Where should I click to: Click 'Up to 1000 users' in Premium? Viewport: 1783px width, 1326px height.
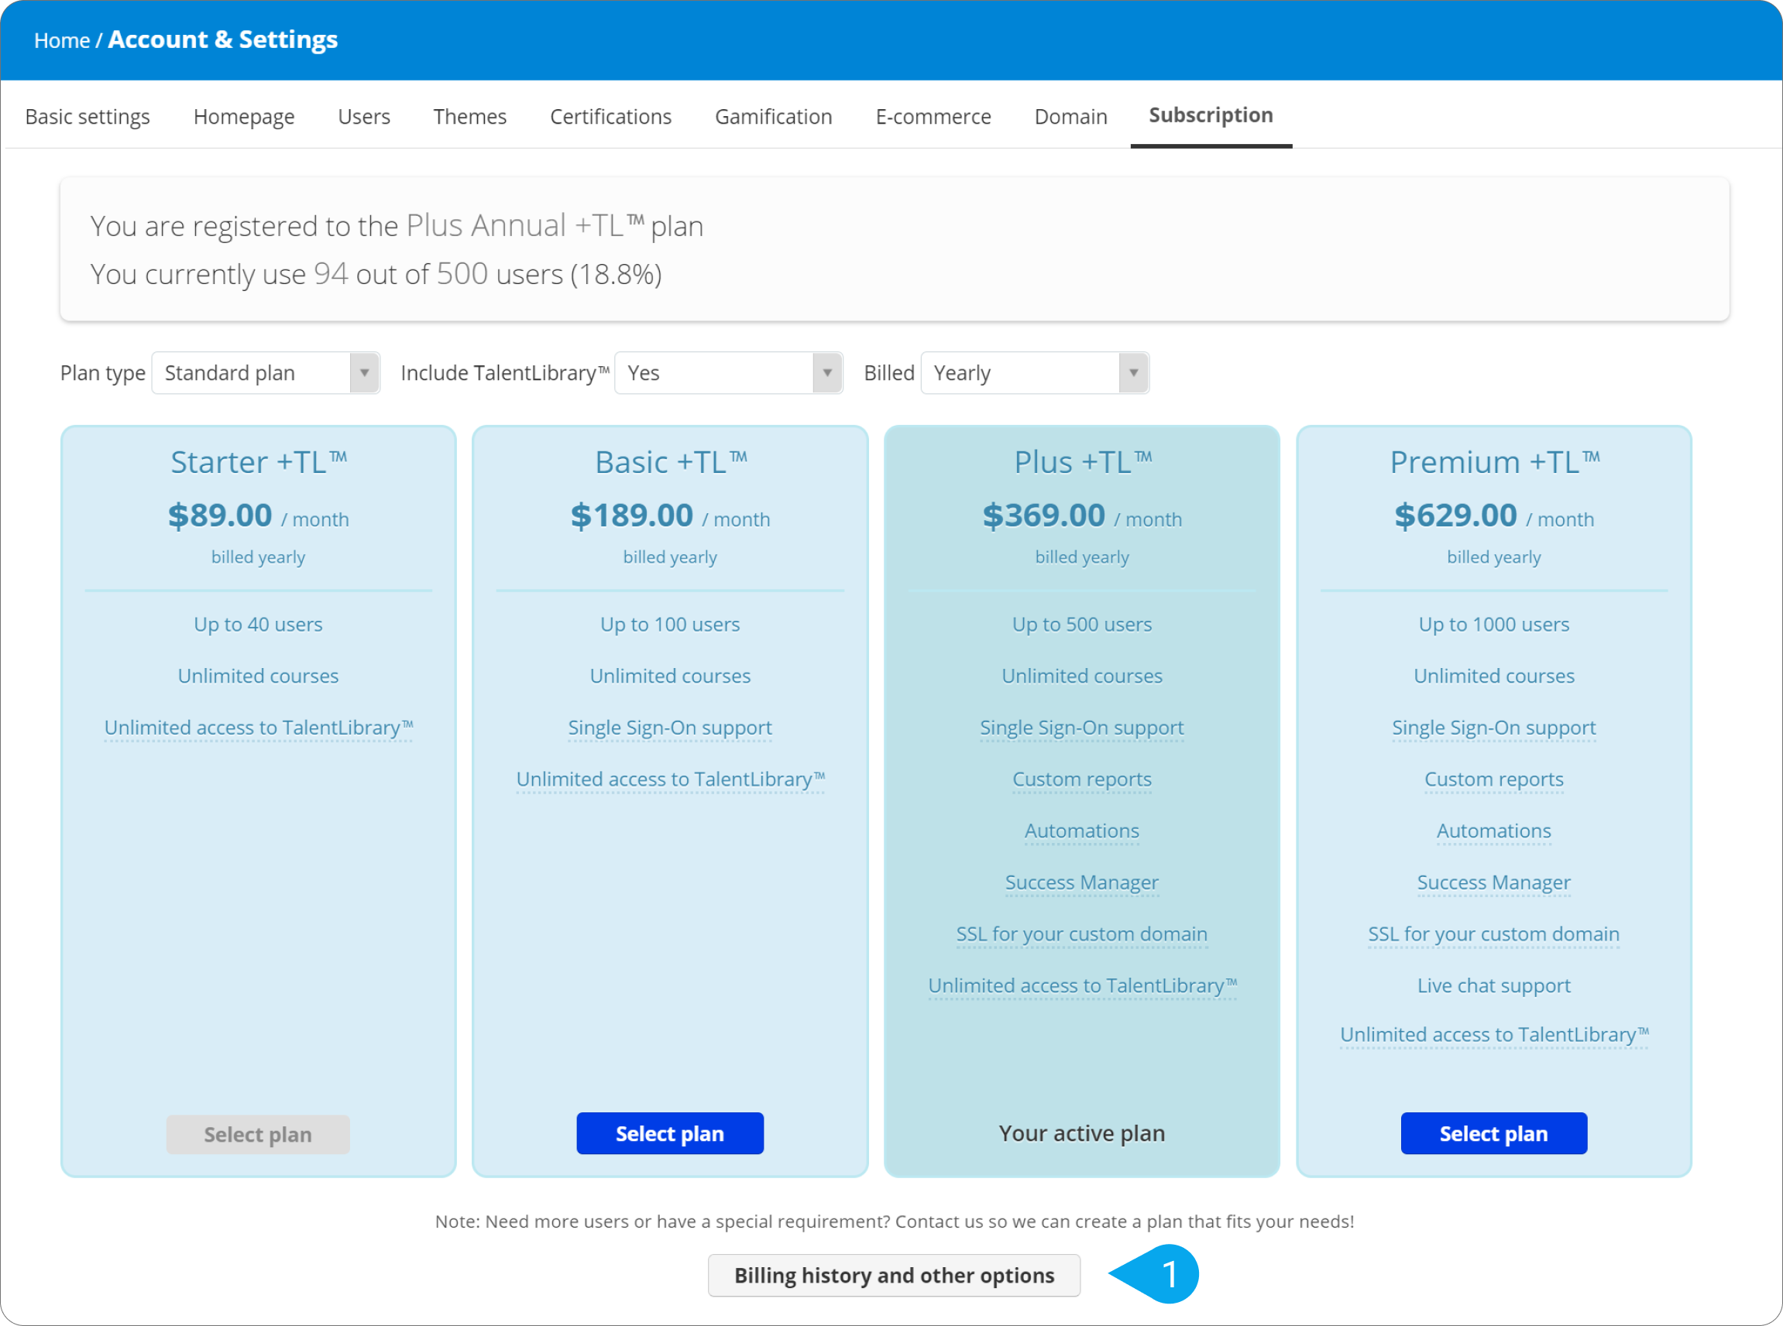[x=1494, y=624]
